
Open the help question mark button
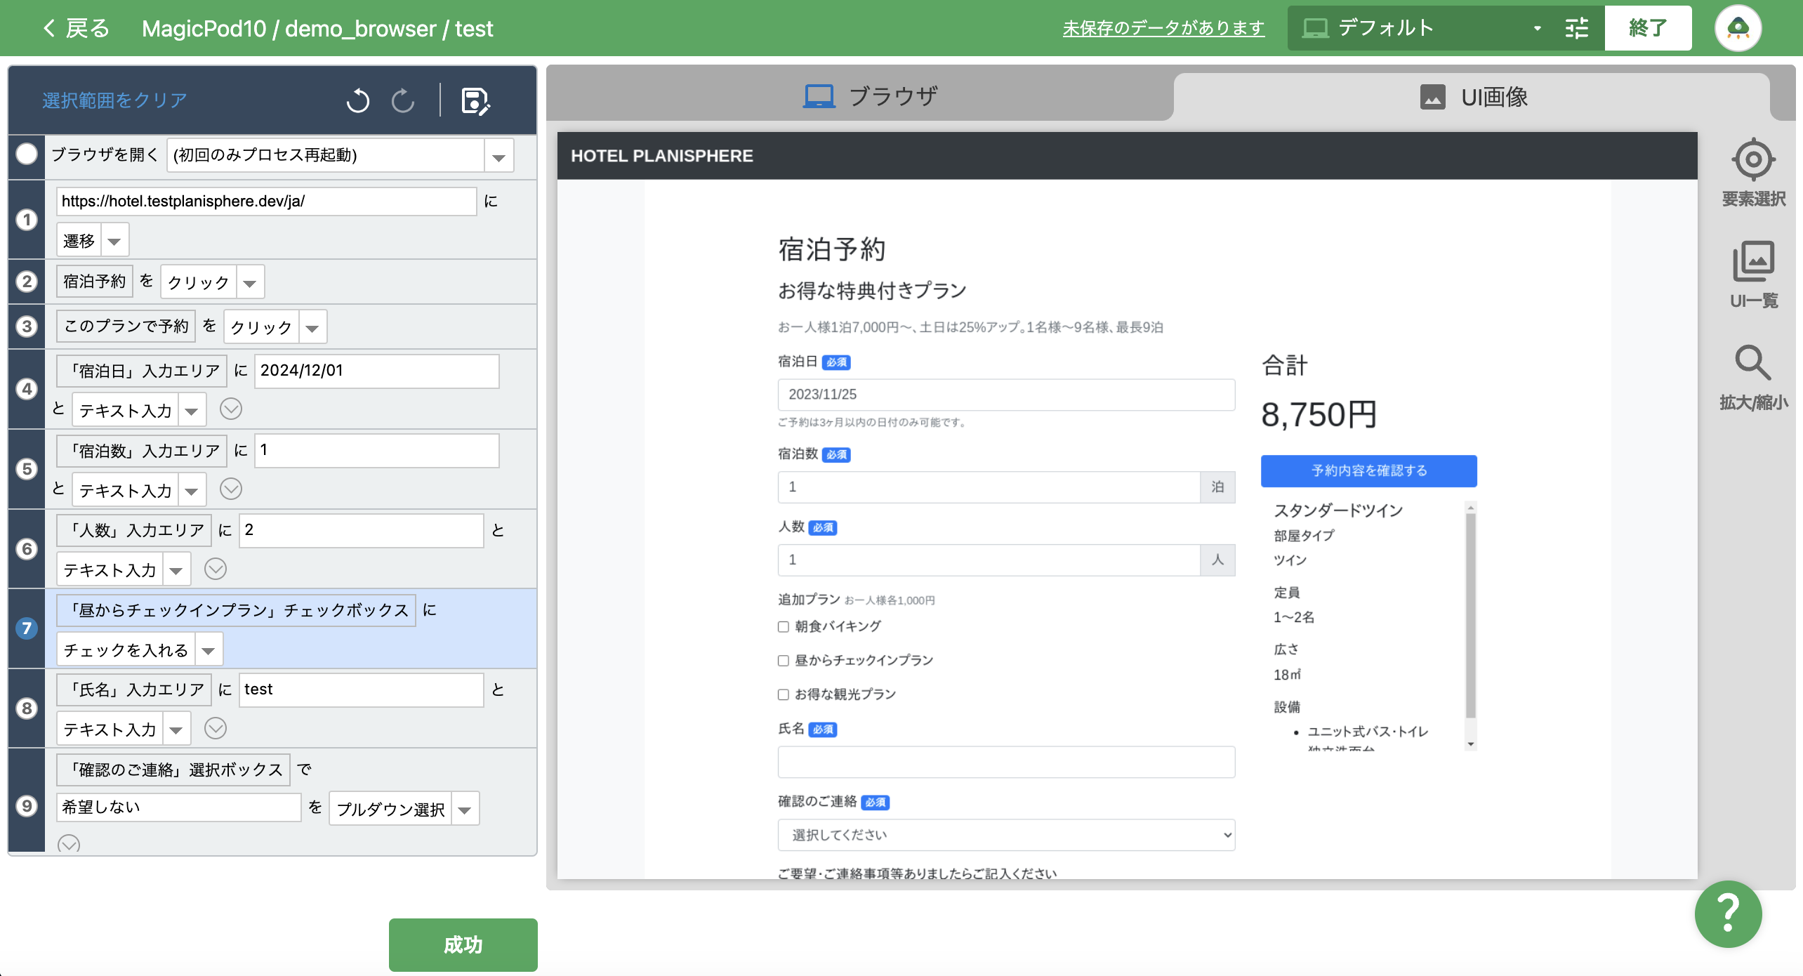[1728, 914]
